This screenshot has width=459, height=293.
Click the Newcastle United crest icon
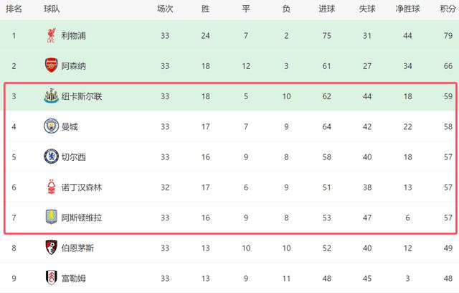[51, 96]
